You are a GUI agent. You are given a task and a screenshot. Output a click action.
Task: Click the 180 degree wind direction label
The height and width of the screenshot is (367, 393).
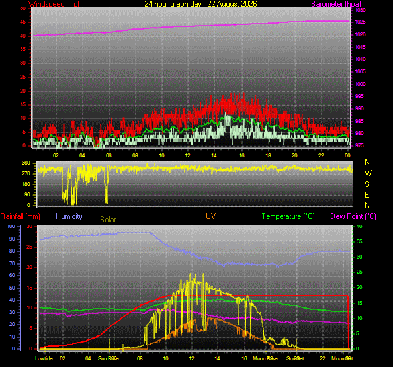[26, 184]
